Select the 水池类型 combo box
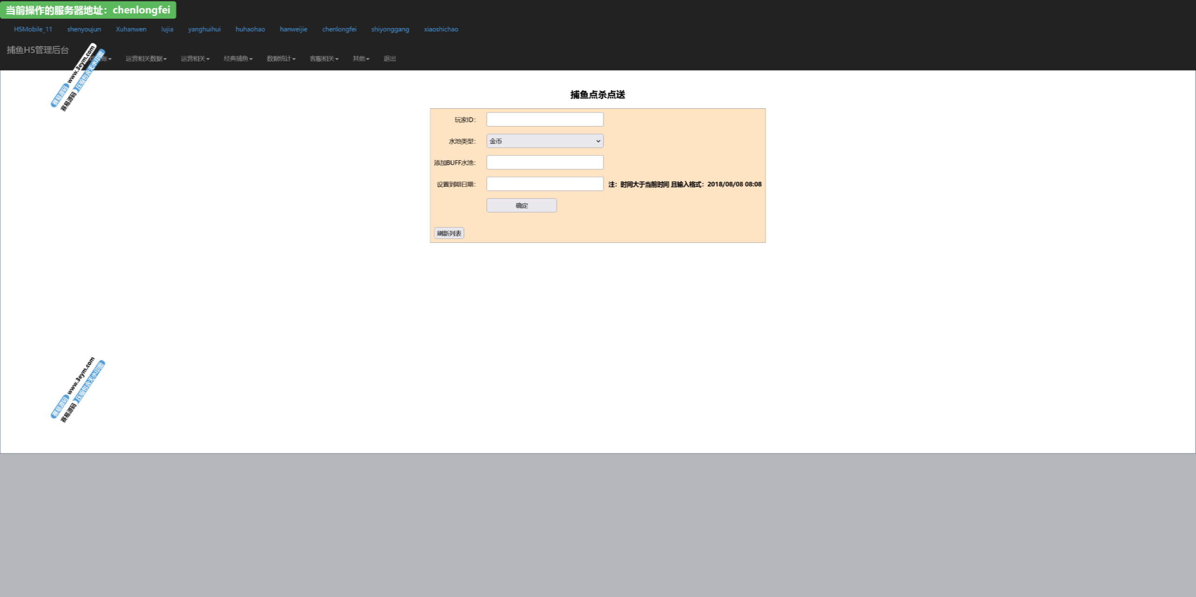Viewport: 1196px width, 597px height. [545, 141]
